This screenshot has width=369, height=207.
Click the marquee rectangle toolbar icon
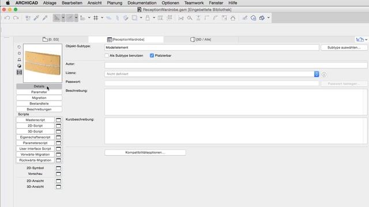click(x=134, y=18)
